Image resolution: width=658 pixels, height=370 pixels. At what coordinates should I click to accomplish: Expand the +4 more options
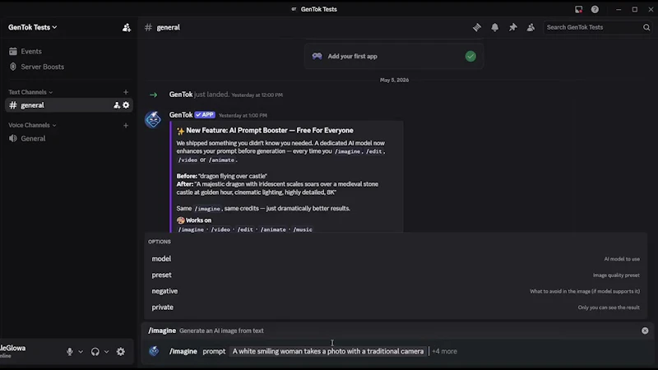tap(444, 351)
